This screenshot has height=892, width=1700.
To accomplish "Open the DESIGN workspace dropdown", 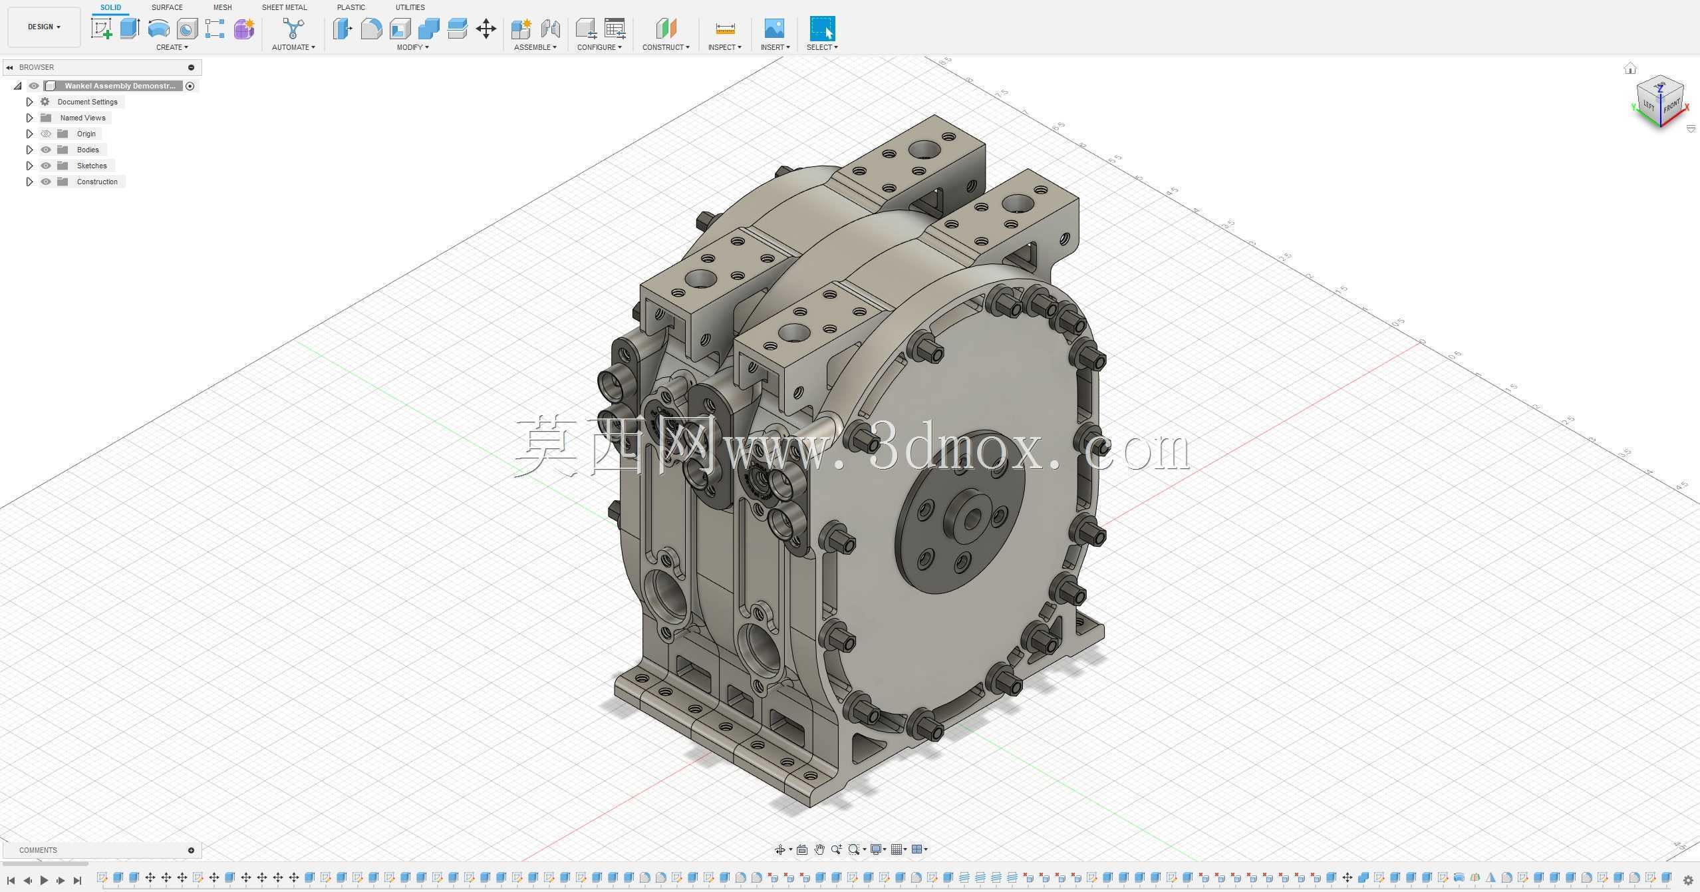I will click(x=44, y=27).
